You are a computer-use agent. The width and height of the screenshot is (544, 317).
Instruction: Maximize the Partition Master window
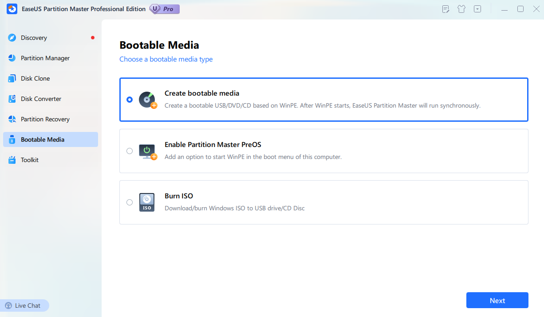(x=520, y=9)
